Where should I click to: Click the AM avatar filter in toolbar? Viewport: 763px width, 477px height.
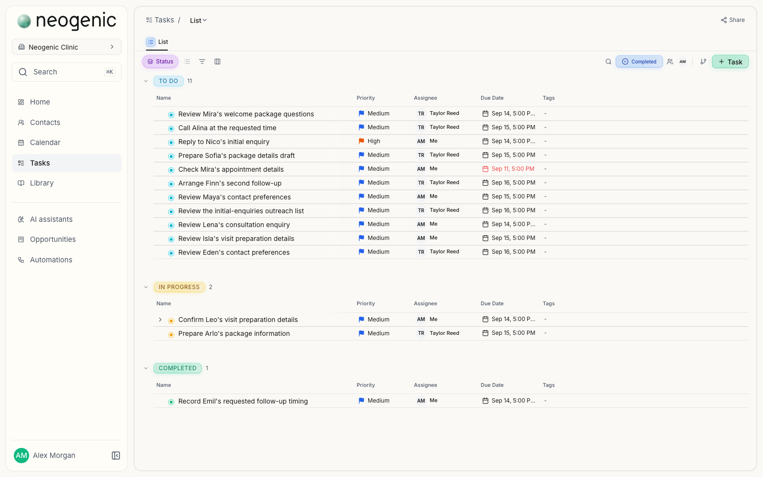pyautogui.click(x=683, y=62)
